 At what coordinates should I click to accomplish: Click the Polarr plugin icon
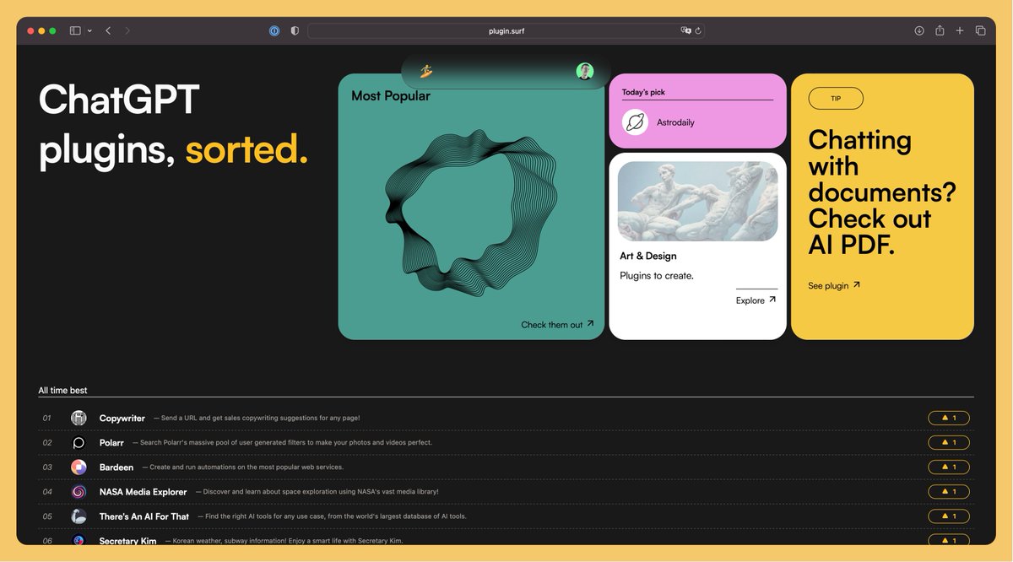pos(79,442)
